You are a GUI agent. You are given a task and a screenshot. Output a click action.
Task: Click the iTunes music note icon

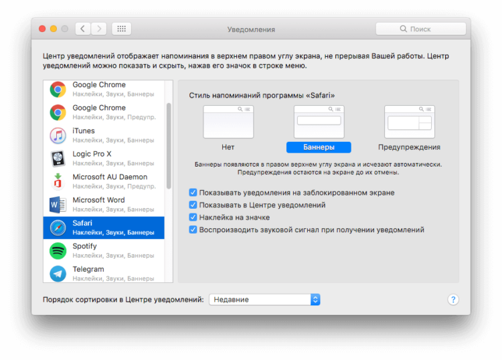[58, 135]
